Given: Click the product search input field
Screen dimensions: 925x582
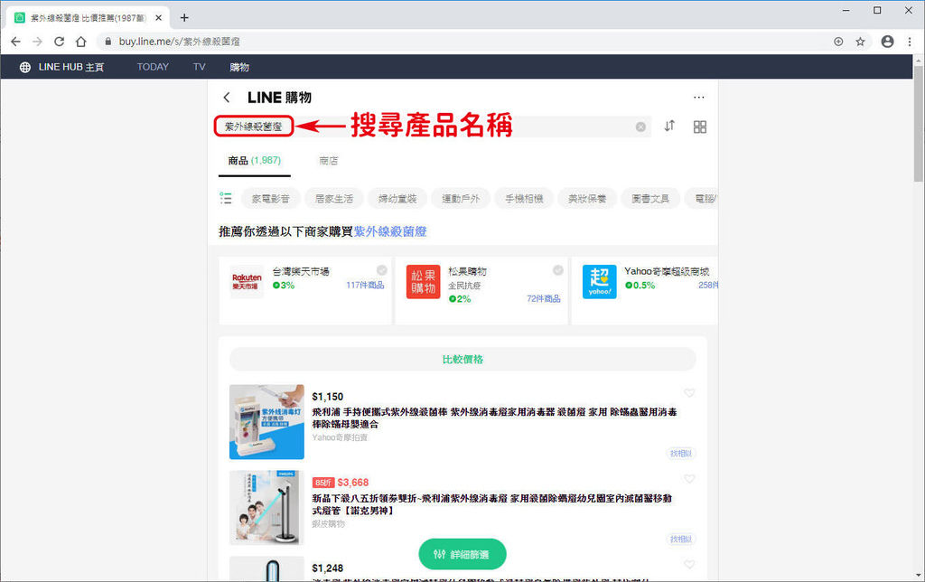Looking at the screenshot, I should click(x=433, y=127).
